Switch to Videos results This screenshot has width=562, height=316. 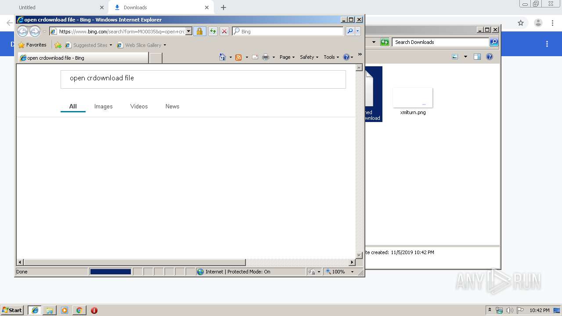click(139, 106)
